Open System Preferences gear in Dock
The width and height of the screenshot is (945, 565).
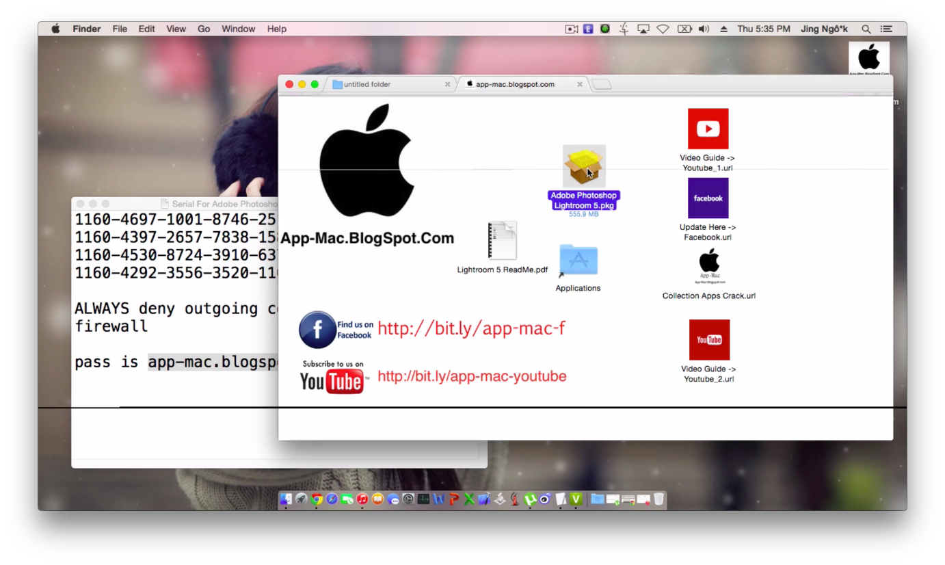pyautogui.click(x=408, y=499)
